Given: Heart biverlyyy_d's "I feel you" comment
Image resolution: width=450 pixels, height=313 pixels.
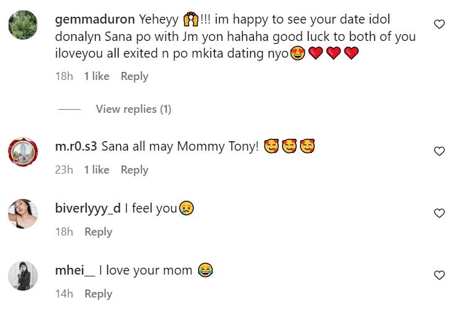Looking at the screenshot, I should pyautogui.click(x=439, y=213).
